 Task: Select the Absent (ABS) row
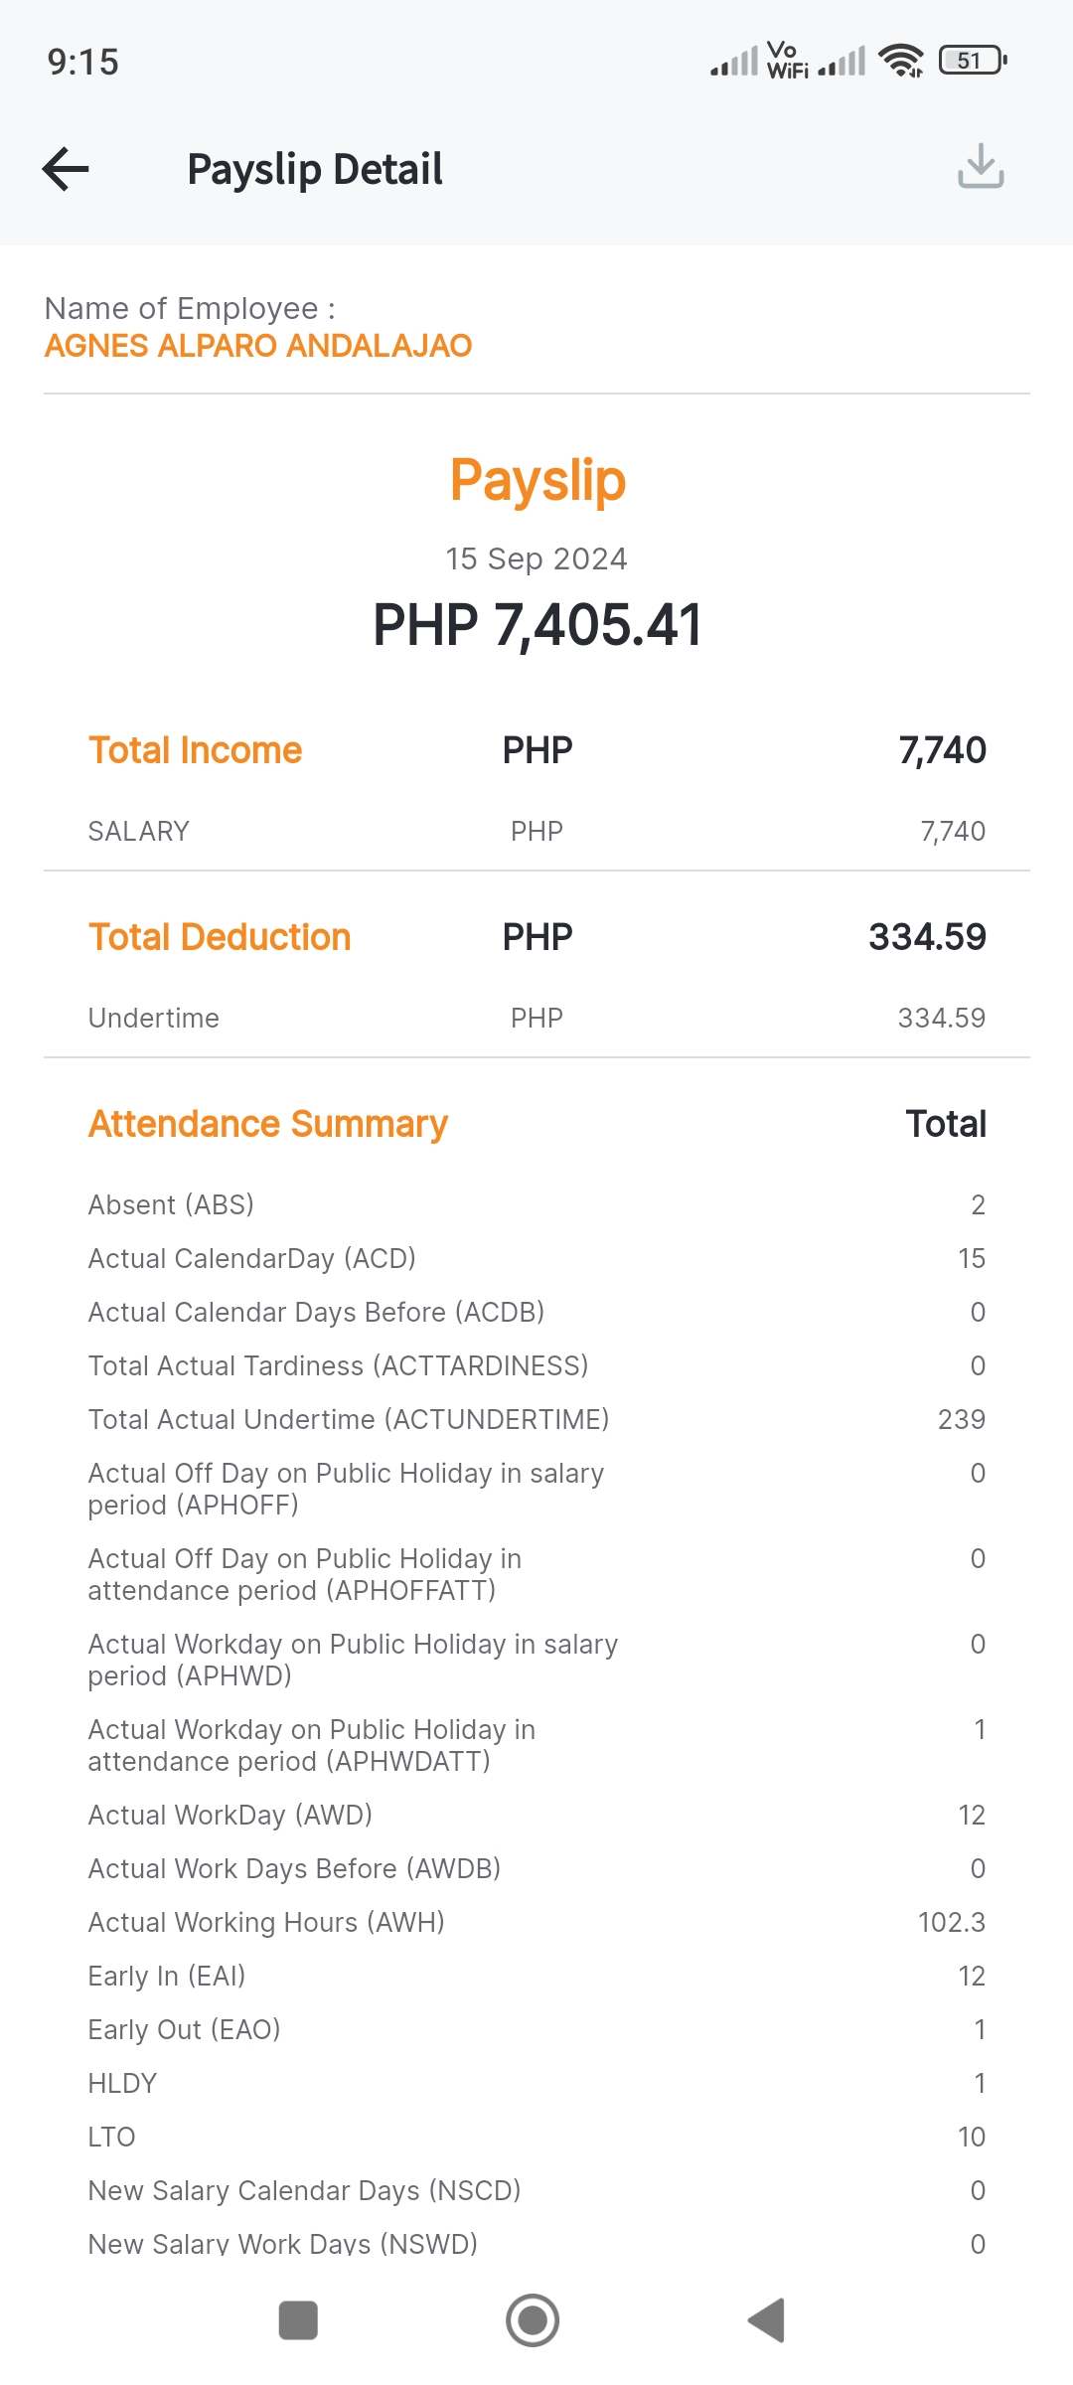click(536, 1204)
